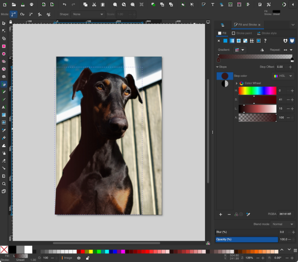298x262 pixels.
Task: Select the second transparent stop swatch
Action: [x=225, y=84]
